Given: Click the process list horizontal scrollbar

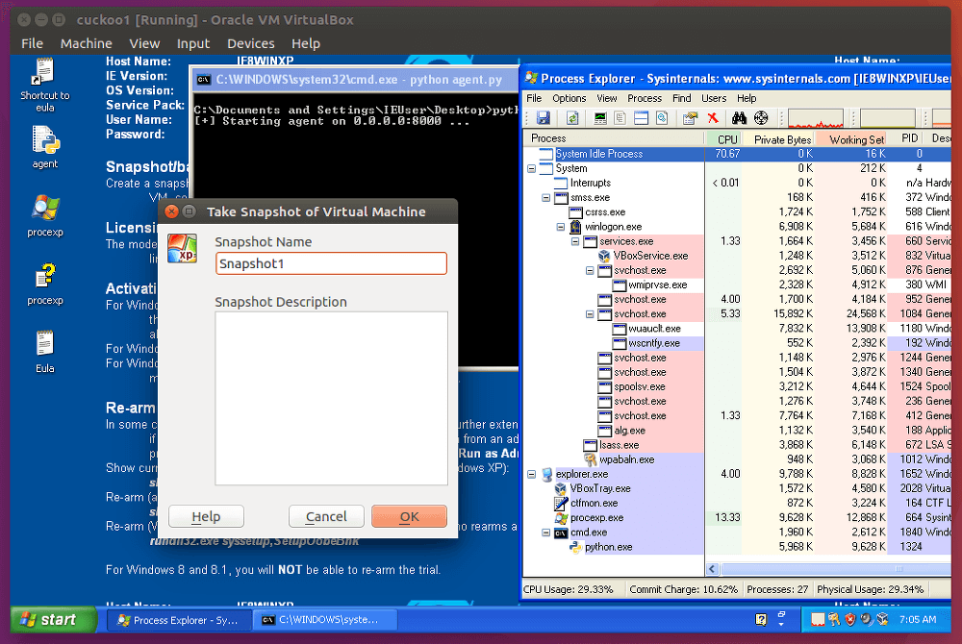Looking at the screenshot, I should [x=834, y=569].
